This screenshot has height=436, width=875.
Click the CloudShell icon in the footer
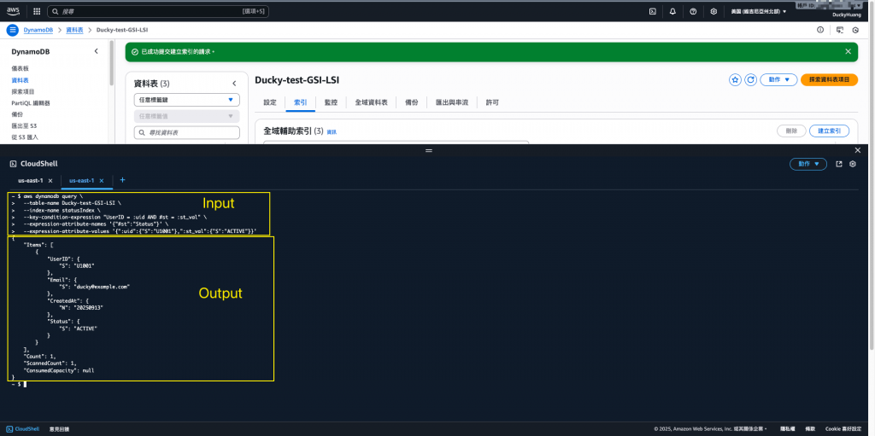(10, 429)
